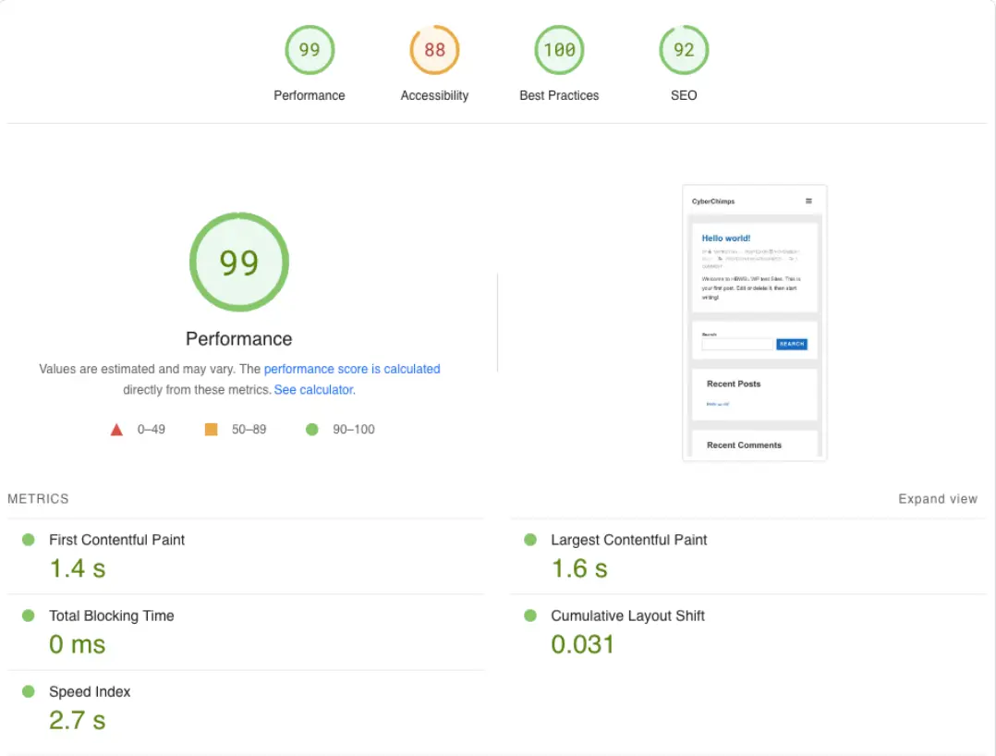Click the Accessibility score gauge showing 88

coord(434,50)
